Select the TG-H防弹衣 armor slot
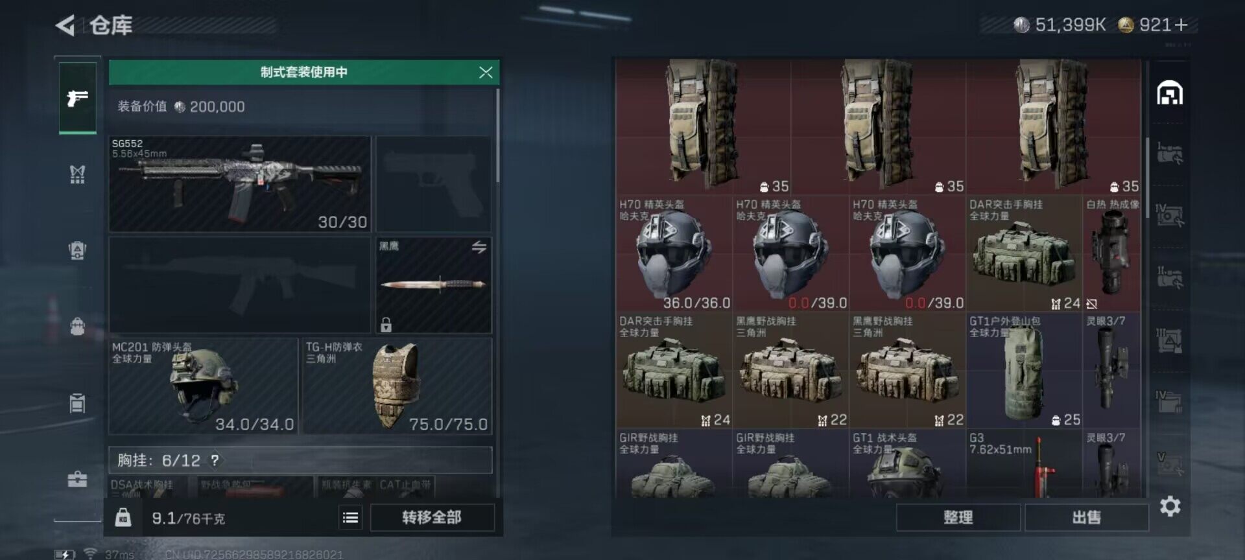This screenshot has height=560, width=1245. point(397,386)
